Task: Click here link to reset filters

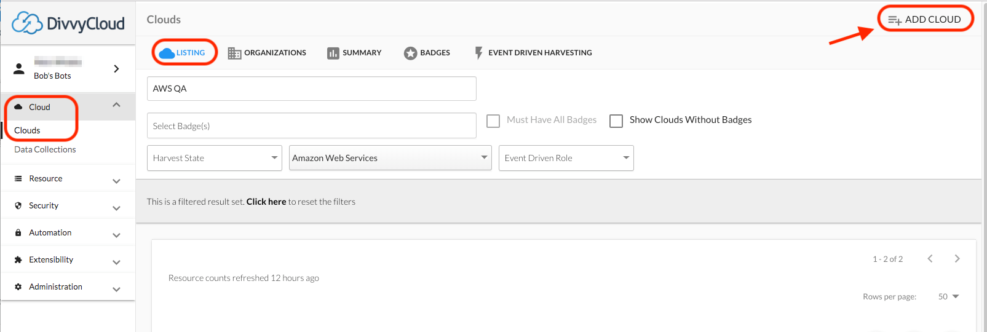Action: point(266,202)
